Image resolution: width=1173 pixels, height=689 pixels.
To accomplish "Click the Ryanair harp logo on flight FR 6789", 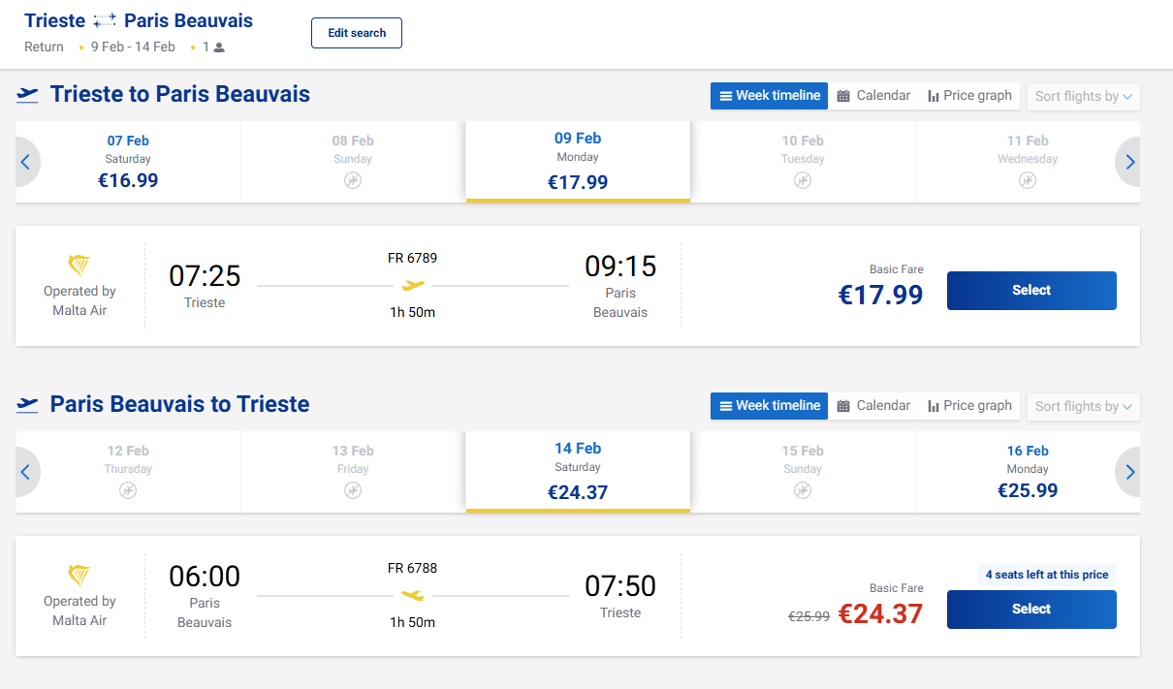I will coord(79,266).
